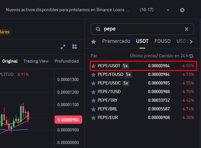Click the pepe search input field
The width and height of the screenshot is (201, 148).
pos(141,29)
